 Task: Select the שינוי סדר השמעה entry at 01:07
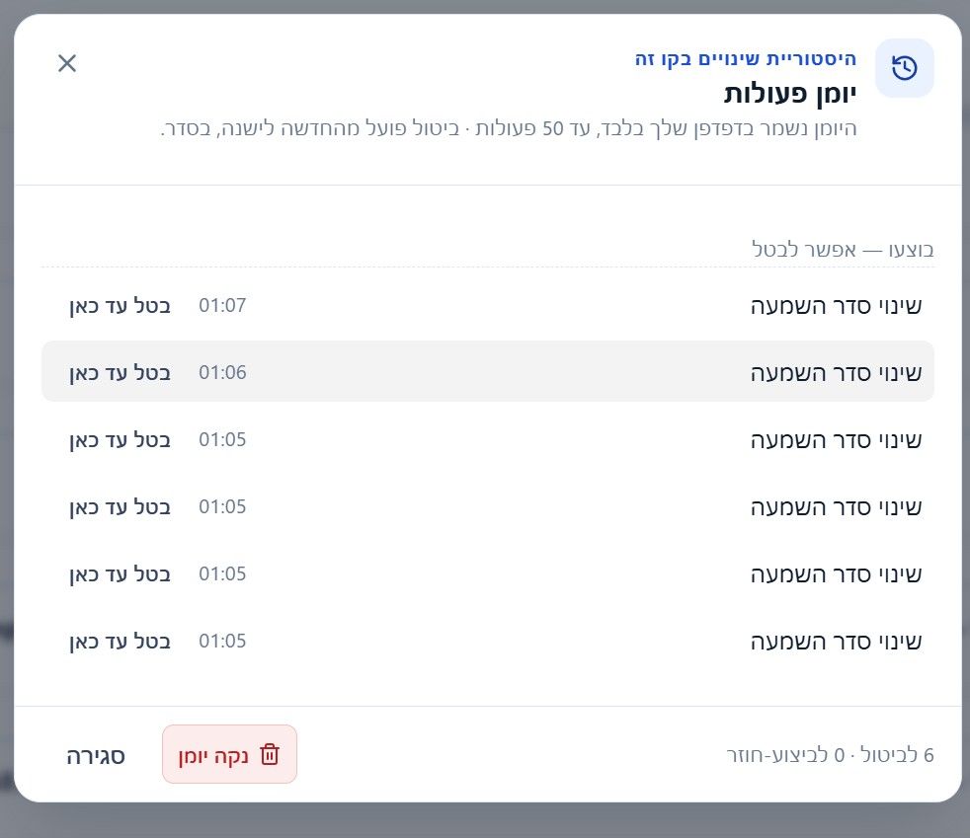tap(488, 305)
